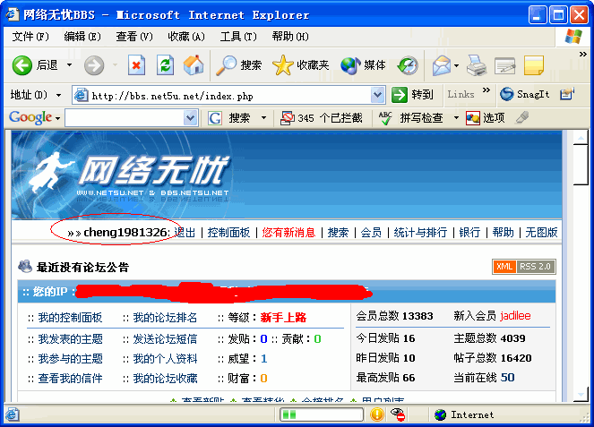Open 我的控制面板 link
Image resolution: width=594 pixels, height=427 pixels.
70,318
